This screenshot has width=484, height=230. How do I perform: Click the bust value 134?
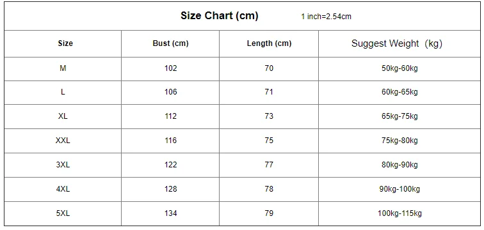coord(171,213)
